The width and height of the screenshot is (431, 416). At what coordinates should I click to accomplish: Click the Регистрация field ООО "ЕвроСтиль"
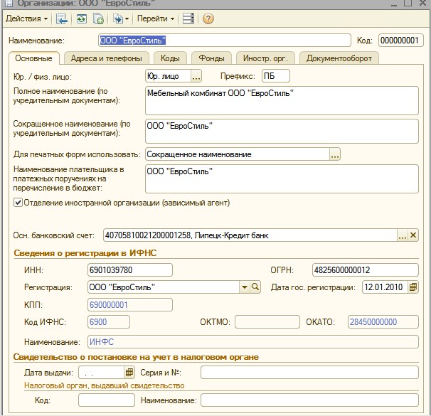pyautogui.click(x=164, y=287)
